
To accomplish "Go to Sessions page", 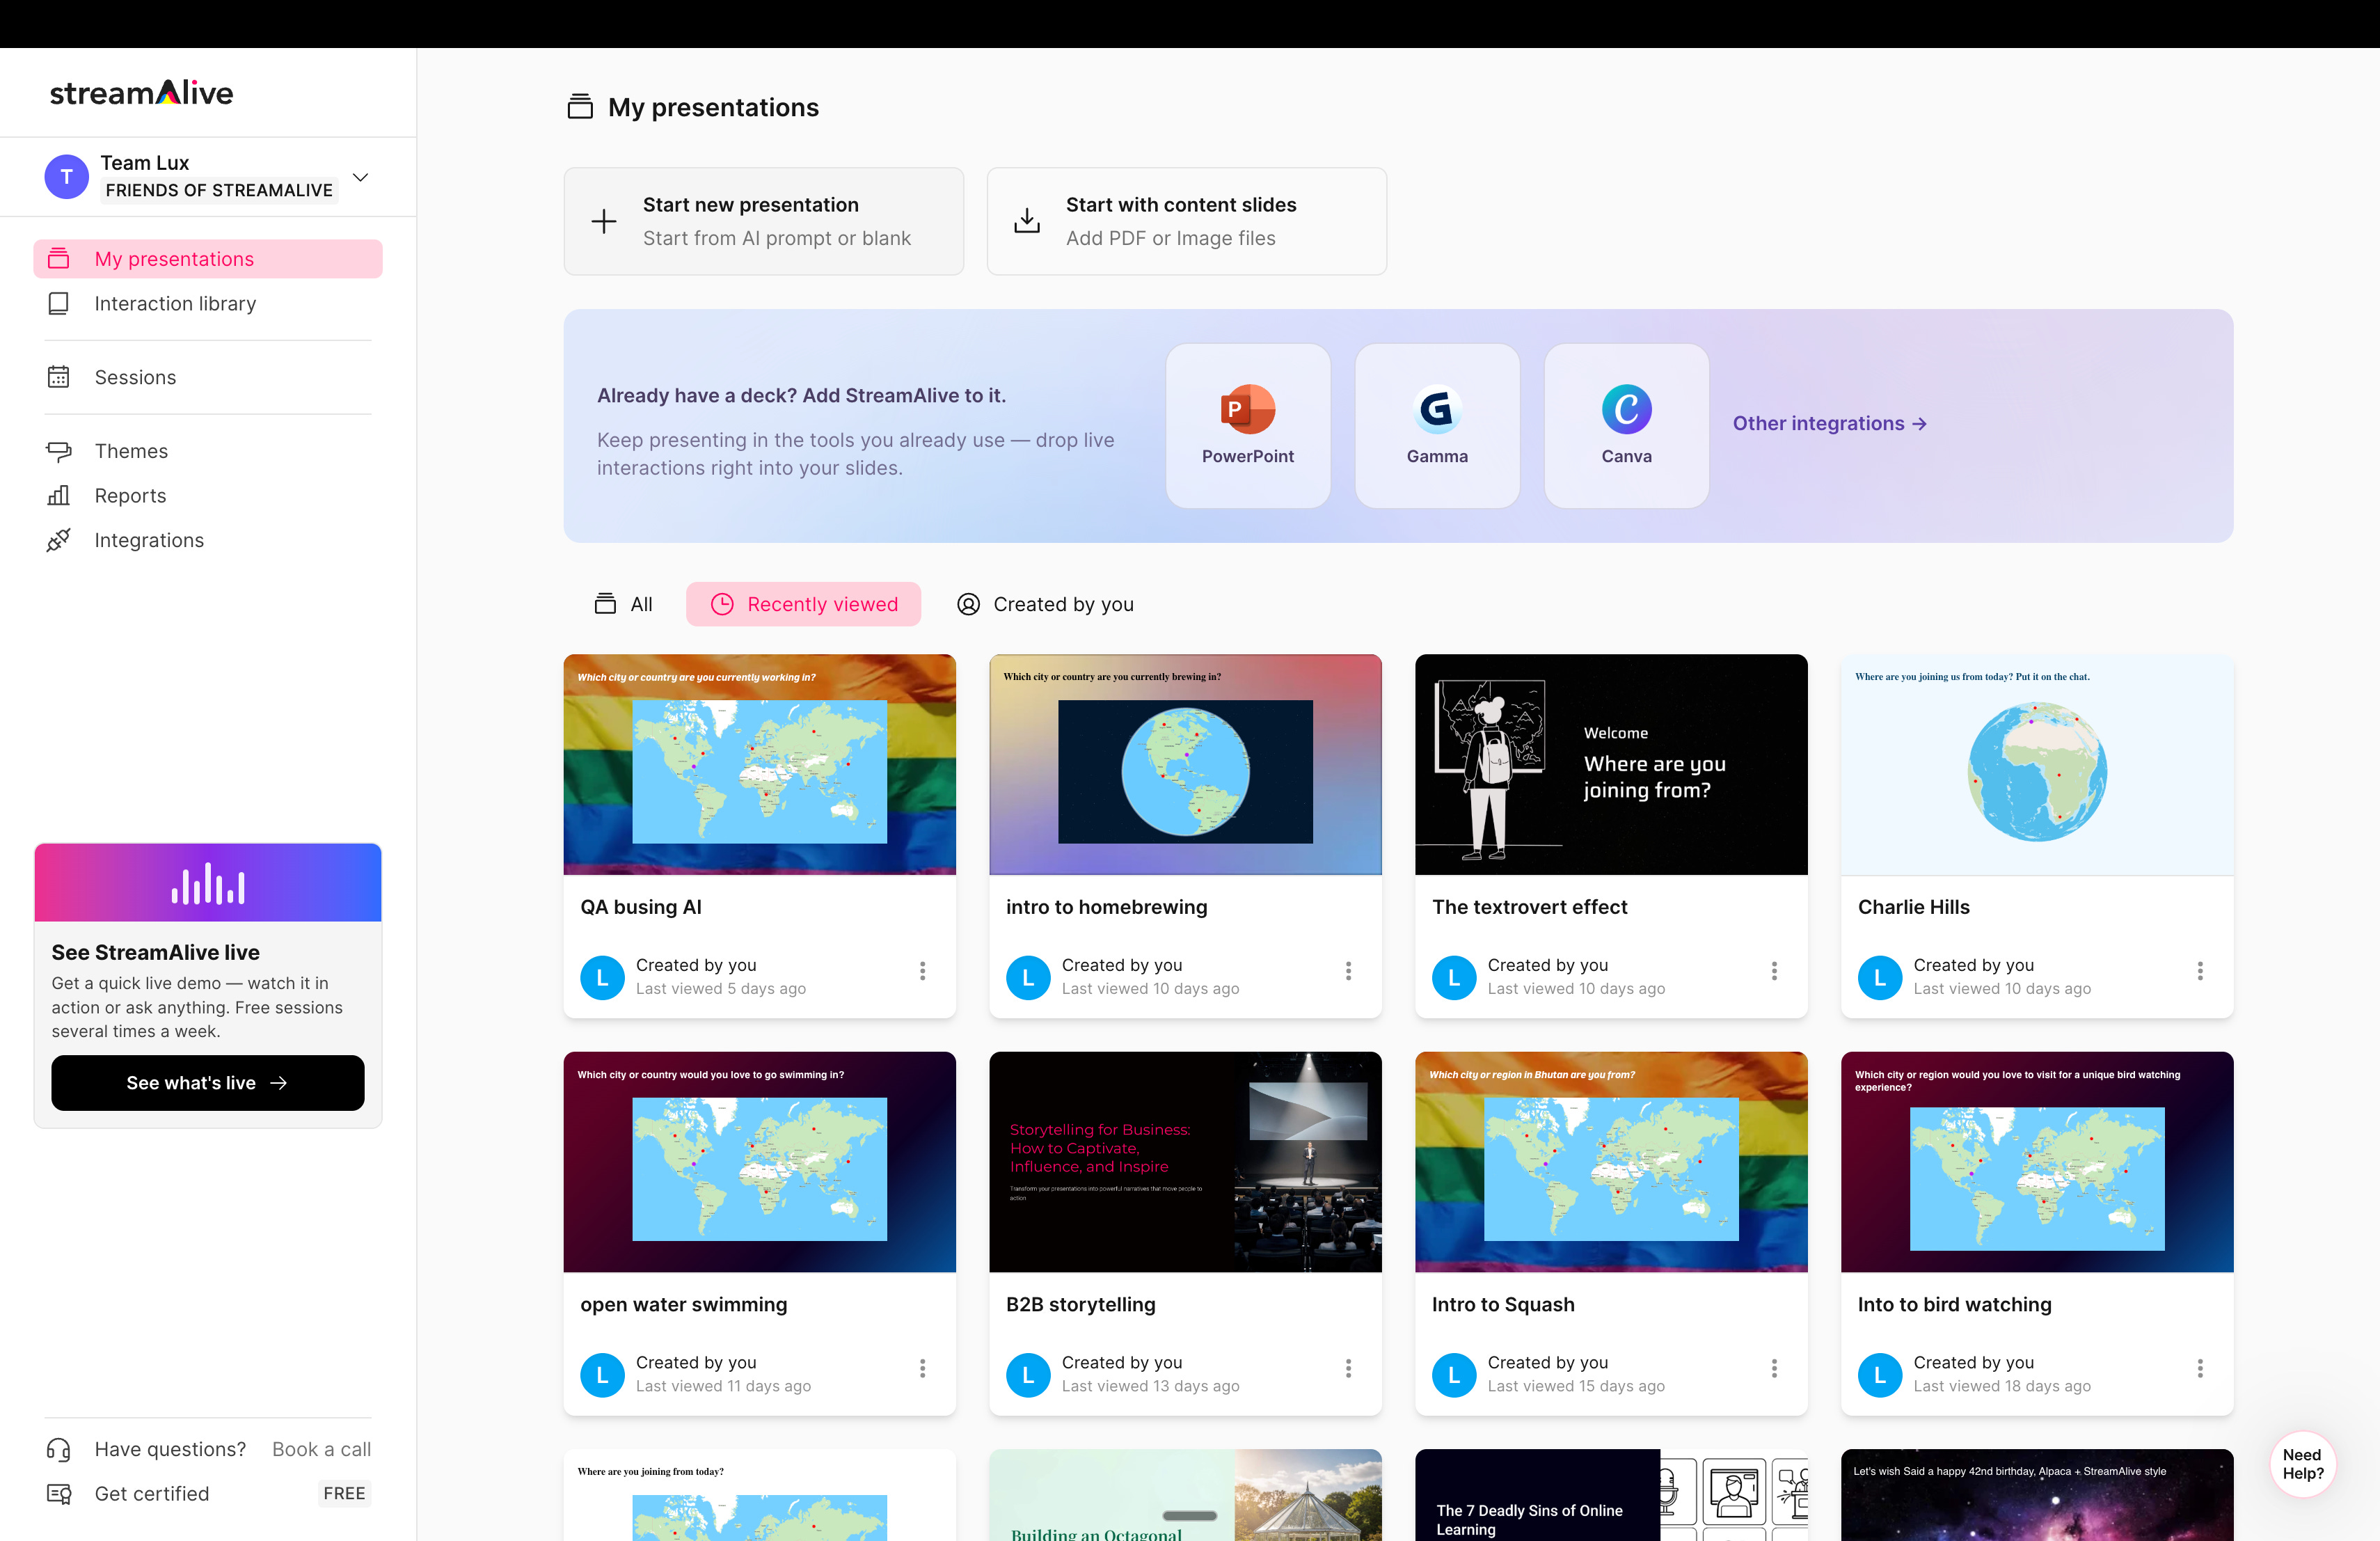I will point(208,377).
